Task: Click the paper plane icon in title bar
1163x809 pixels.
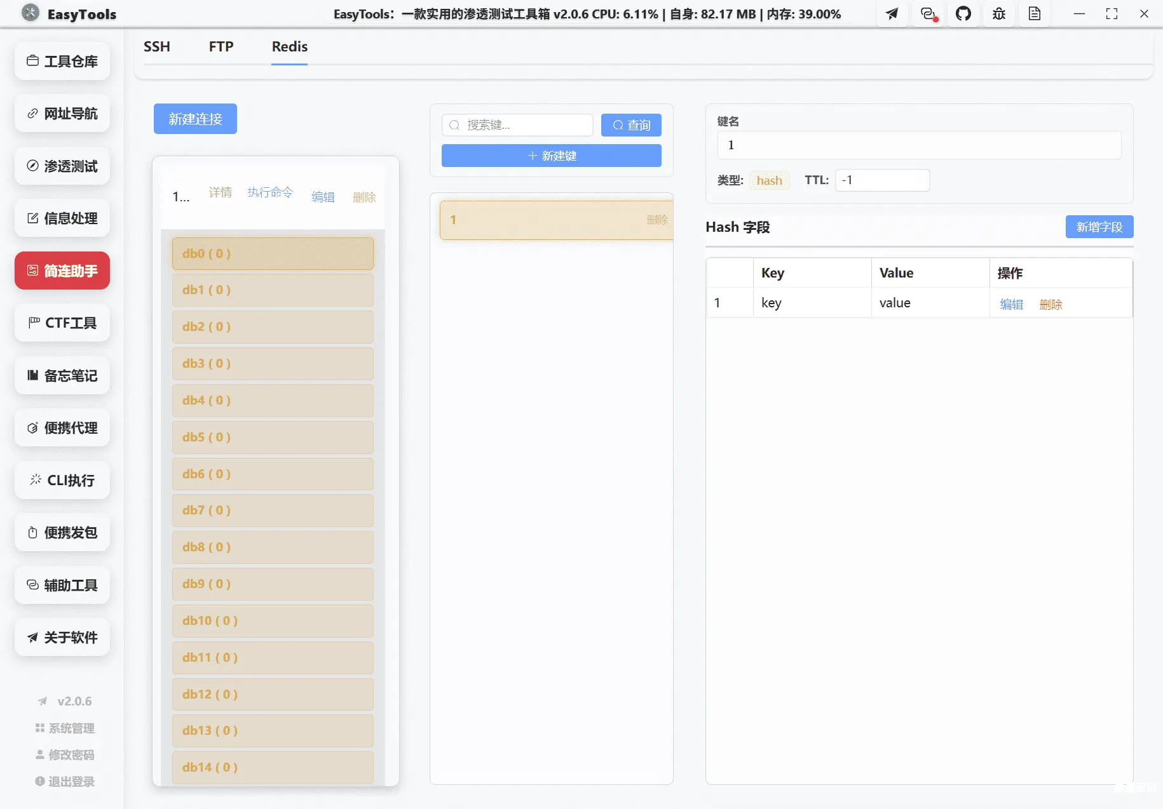Action: (x=892, y=13)
